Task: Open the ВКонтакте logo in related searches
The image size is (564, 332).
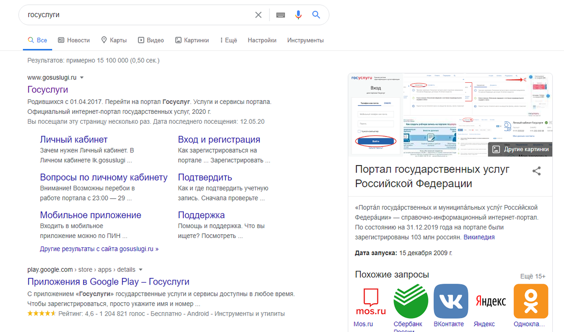Action: 451,301
